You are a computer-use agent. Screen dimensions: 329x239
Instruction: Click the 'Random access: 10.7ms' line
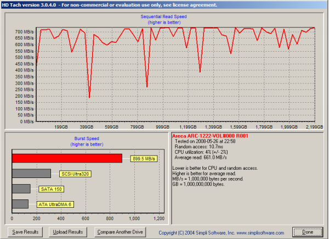click(x=198, y=147)
